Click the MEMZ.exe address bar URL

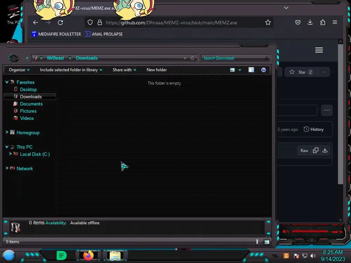coord(171,23)
